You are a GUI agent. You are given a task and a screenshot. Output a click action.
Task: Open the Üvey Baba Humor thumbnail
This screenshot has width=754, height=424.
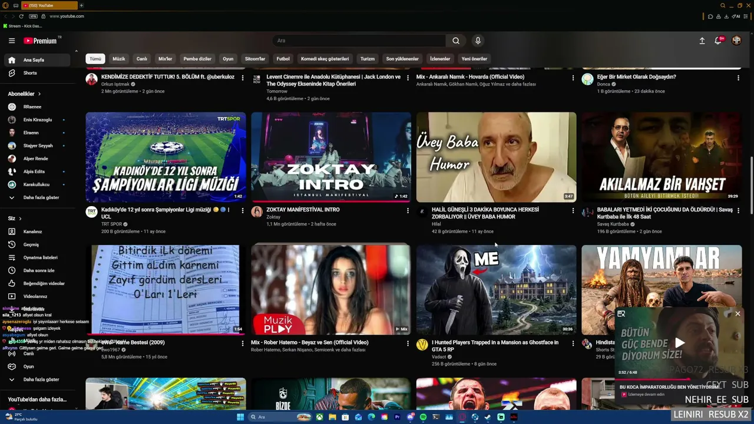(x=497, y=157)
